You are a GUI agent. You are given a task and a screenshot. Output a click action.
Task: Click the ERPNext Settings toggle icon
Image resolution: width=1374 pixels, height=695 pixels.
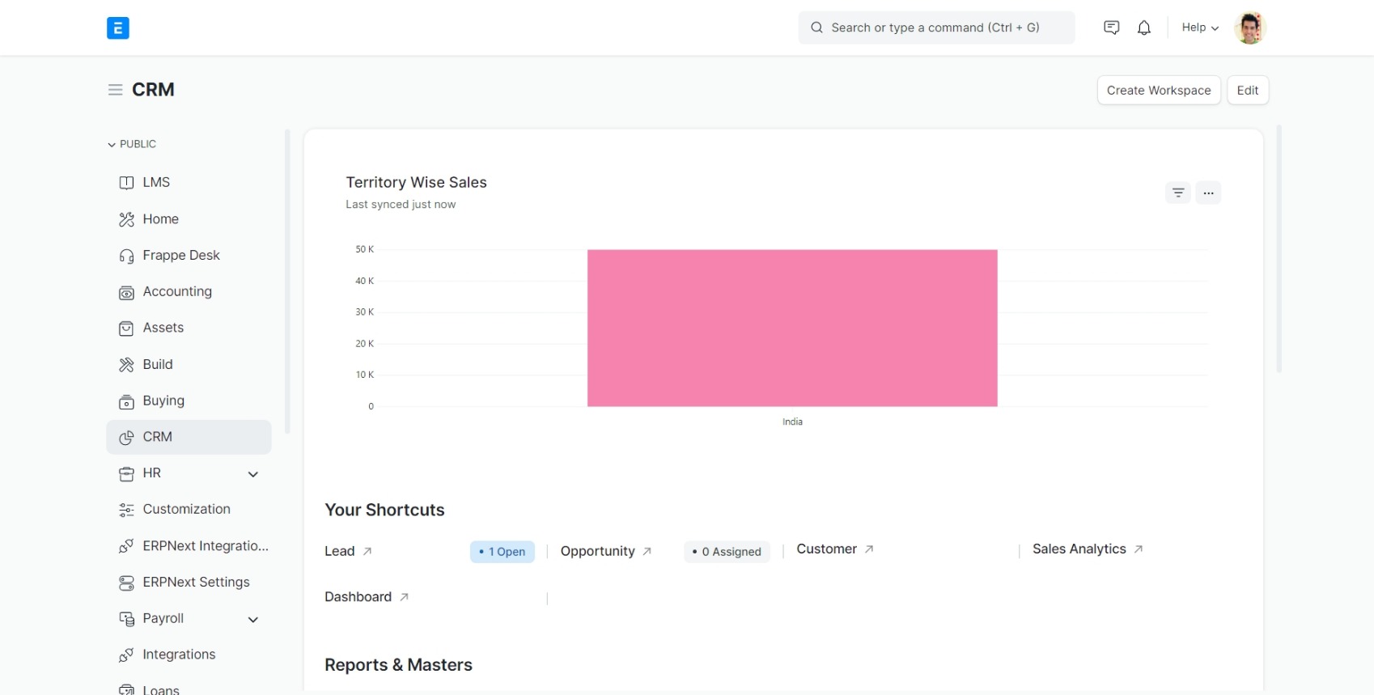tap(126, 583)
